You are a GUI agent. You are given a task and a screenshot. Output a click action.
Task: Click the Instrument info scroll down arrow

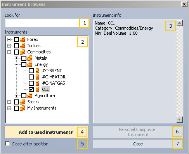180,119
